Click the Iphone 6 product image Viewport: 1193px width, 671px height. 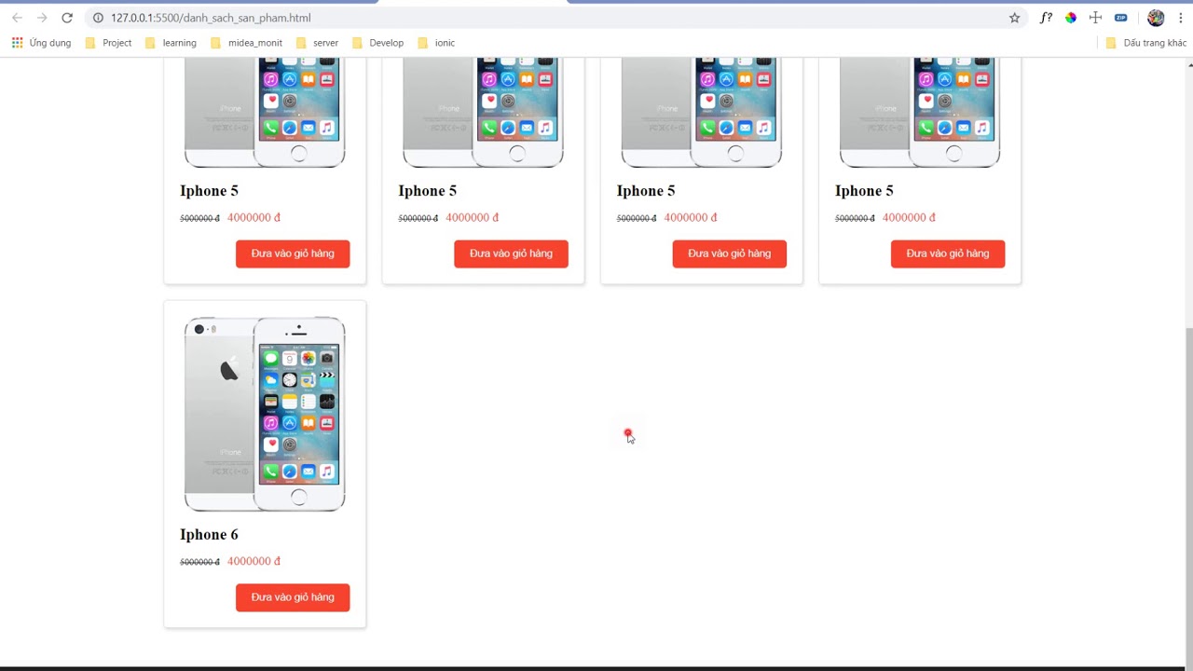pos(265,414)
